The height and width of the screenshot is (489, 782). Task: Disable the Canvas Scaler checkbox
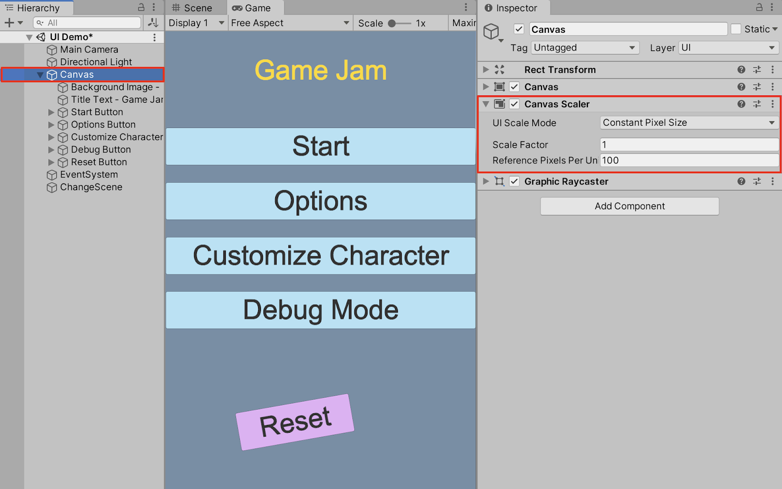[515, 104]
